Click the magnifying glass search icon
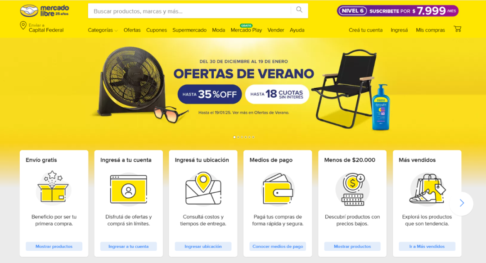This screenshot has height=263, width=486. (x=299, y=9)
